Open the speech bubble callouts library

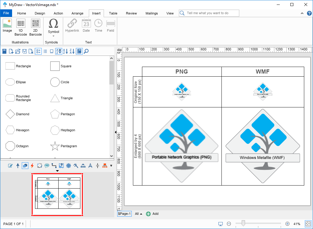[47, 165]
